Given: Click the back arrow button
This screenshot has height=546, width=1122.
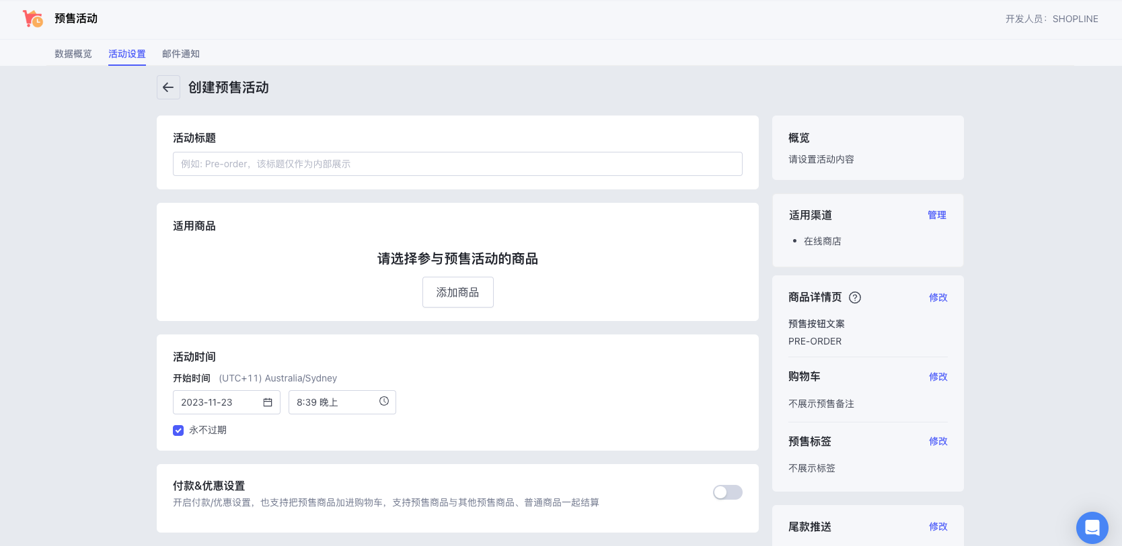Looking at the screenshot, I should click(x=168, y=87).
